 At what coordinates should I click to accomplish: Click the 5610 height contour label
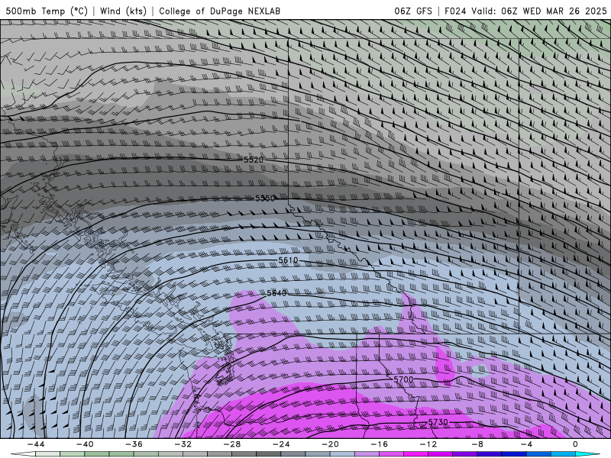coord(289,260)
